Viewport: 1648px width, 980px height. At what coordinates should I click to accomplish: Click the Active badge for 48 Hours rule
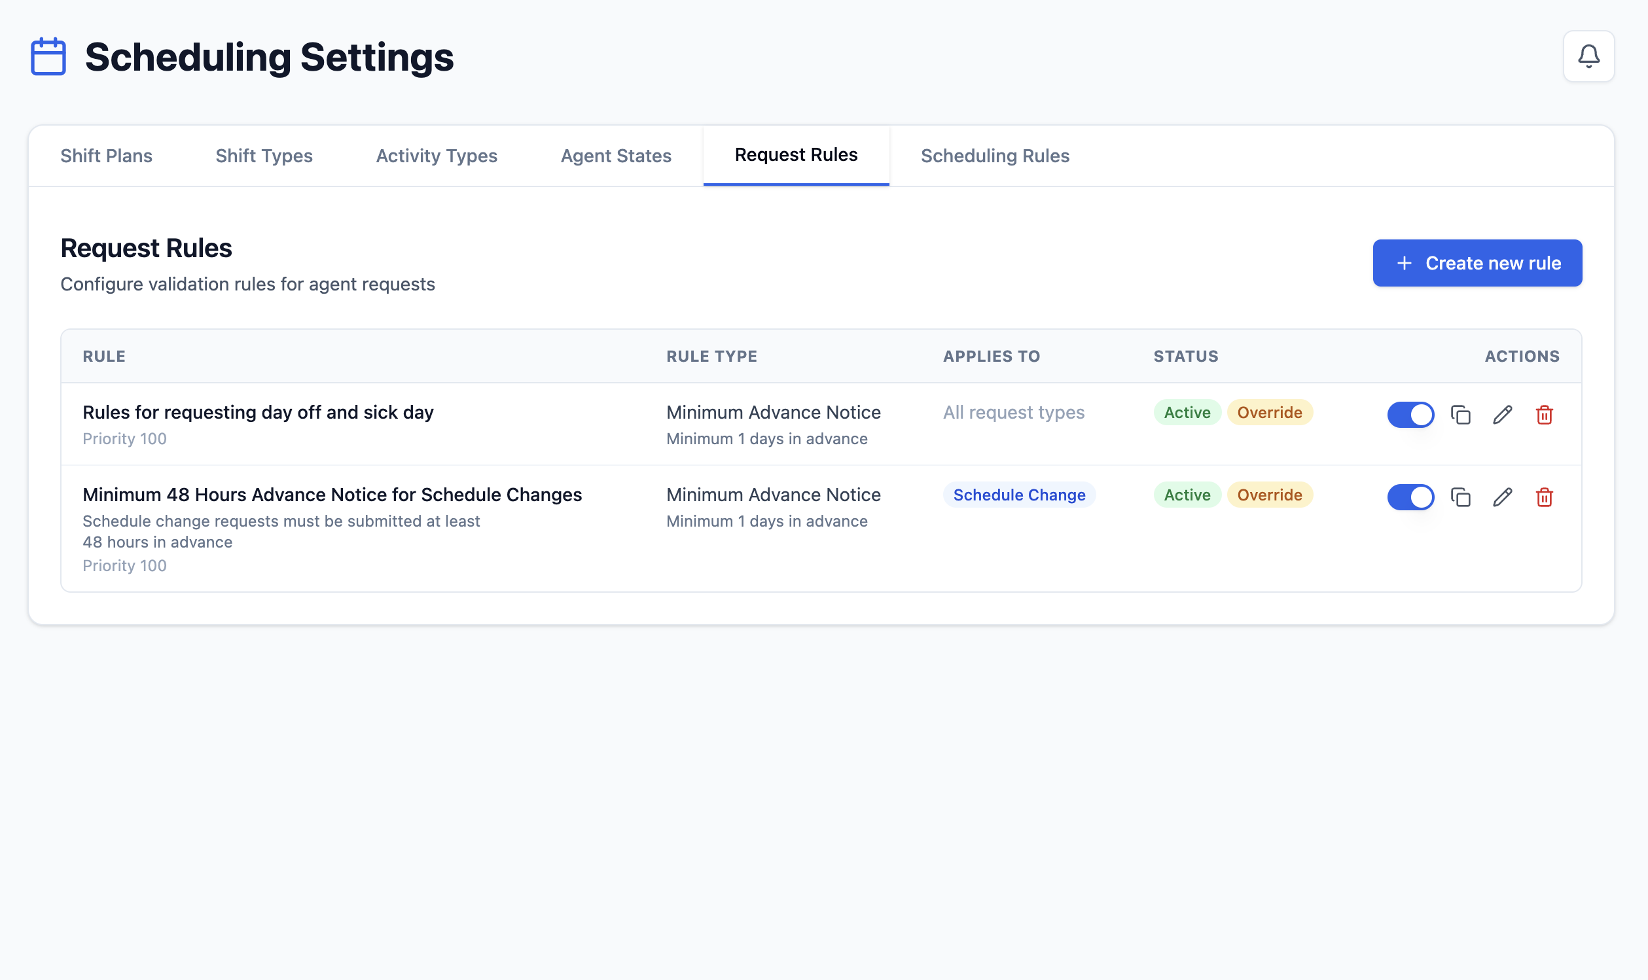[x=1187, y=495]
